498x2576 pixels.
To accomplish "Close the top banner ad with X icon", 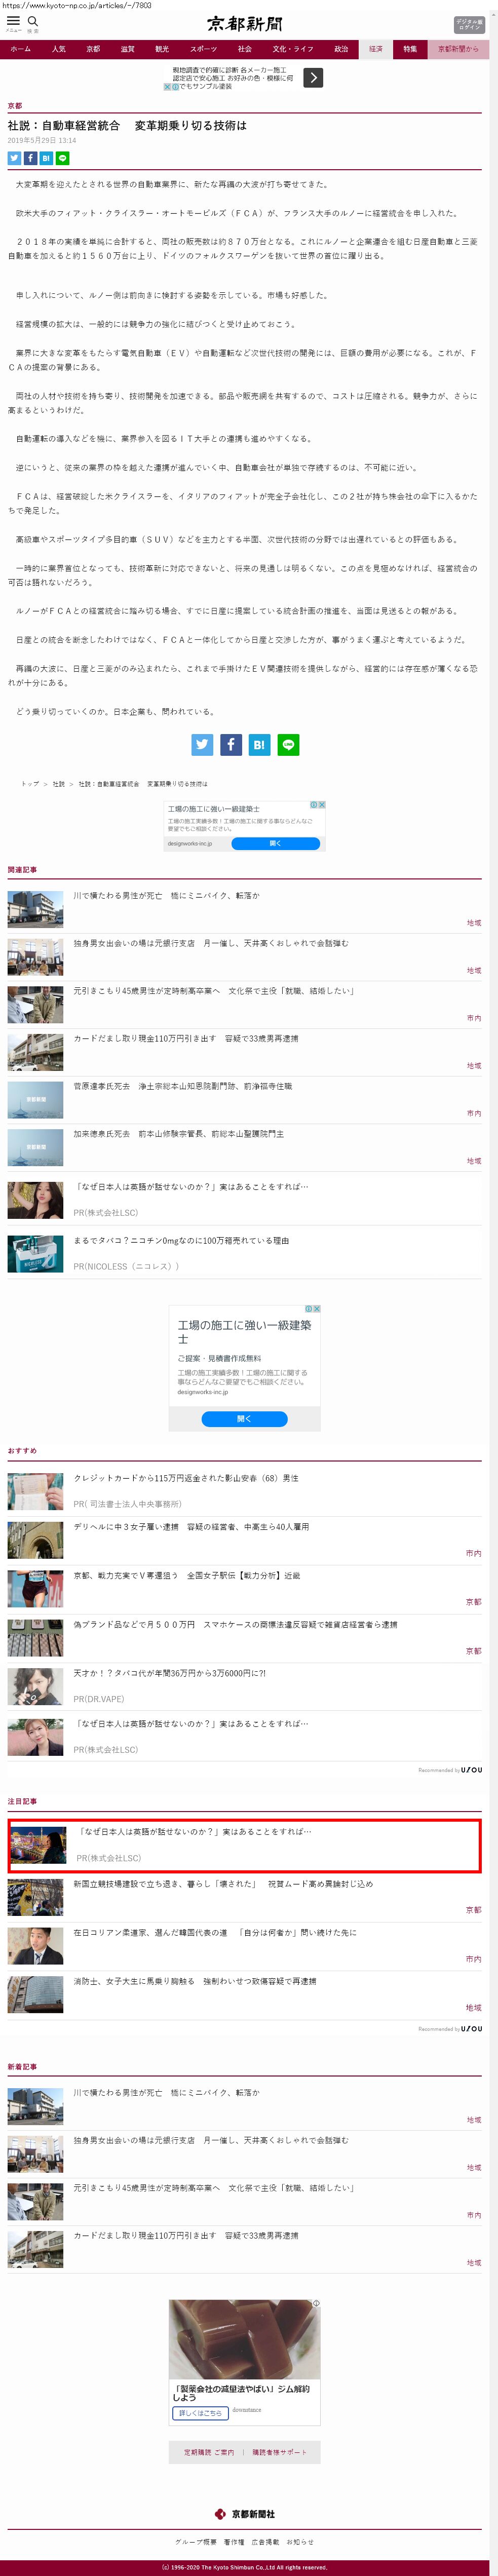I will coord(167,87).
